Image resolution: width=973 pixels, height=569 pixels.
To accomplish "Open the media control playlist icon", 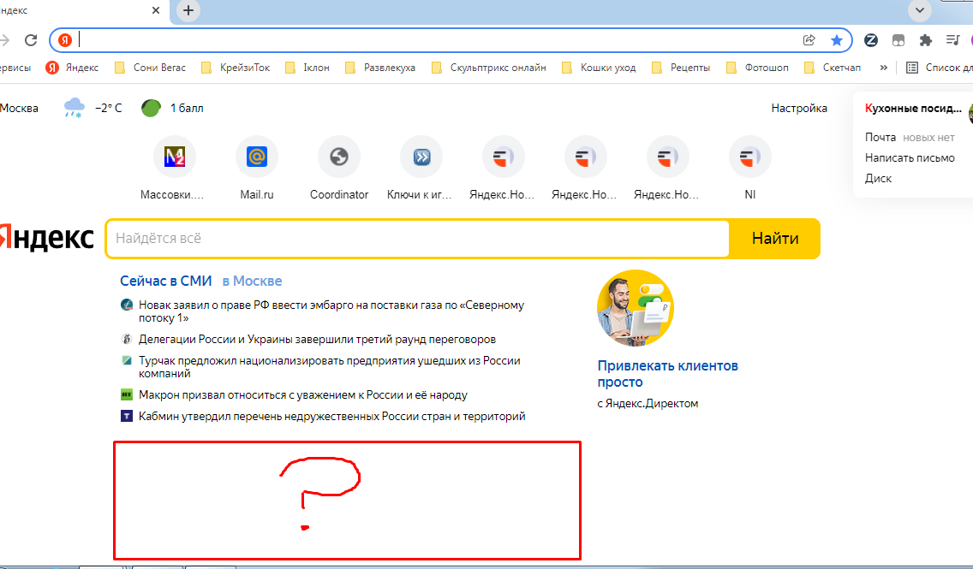I will [x=952, y=40].
